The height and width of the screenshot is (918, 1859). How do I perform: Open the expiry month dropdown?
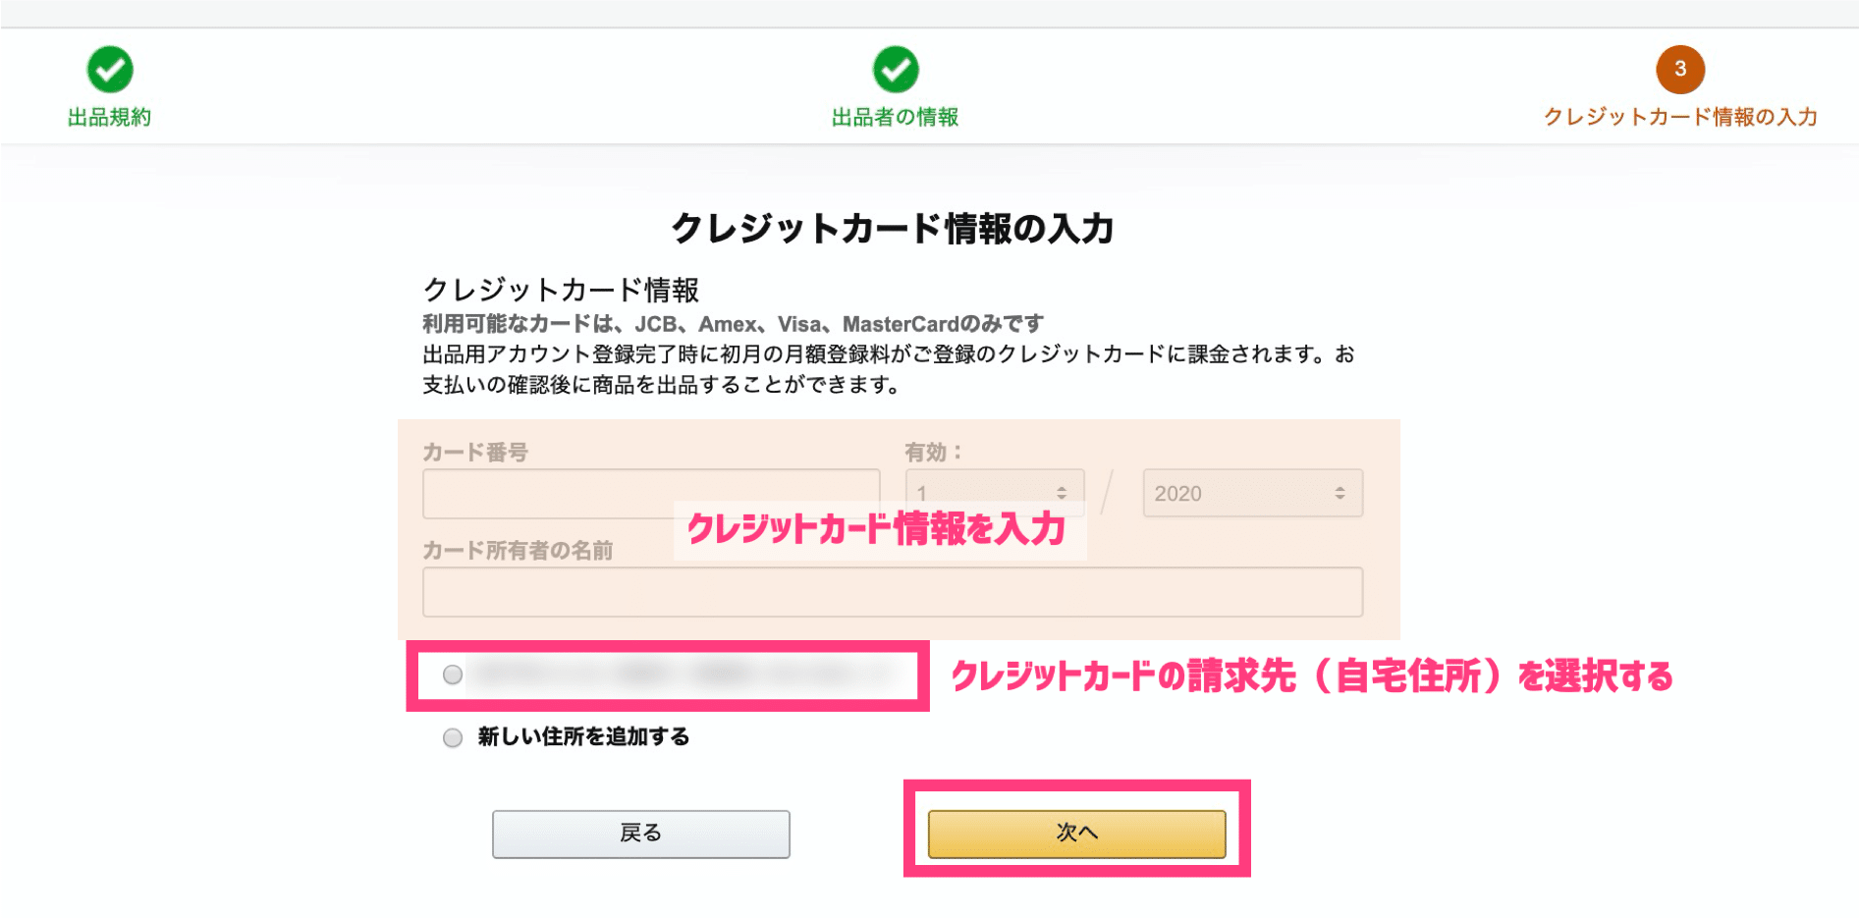tap(995, 493)
